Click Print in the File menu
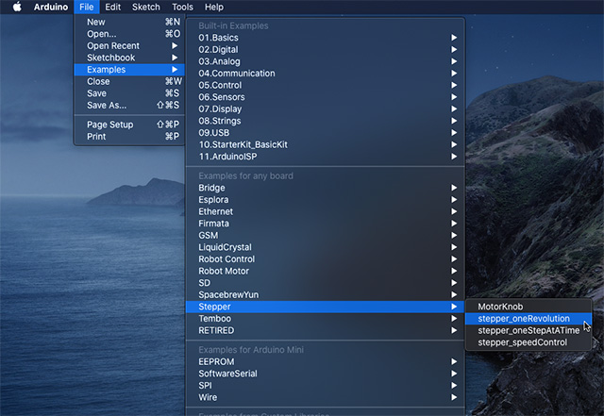This screenshot has height=416, width=604. coord(96,137)
